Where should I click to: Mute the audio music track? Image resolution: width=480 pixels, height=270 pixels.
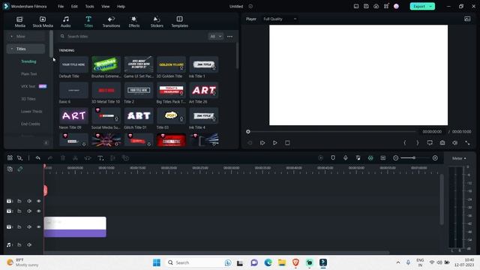pyautogui.click(x=29, y=245)
